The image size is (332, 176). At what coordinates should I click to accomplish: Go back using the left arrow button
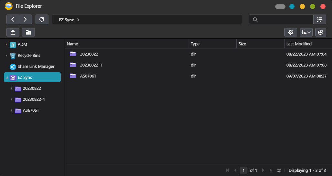point(13,19)
